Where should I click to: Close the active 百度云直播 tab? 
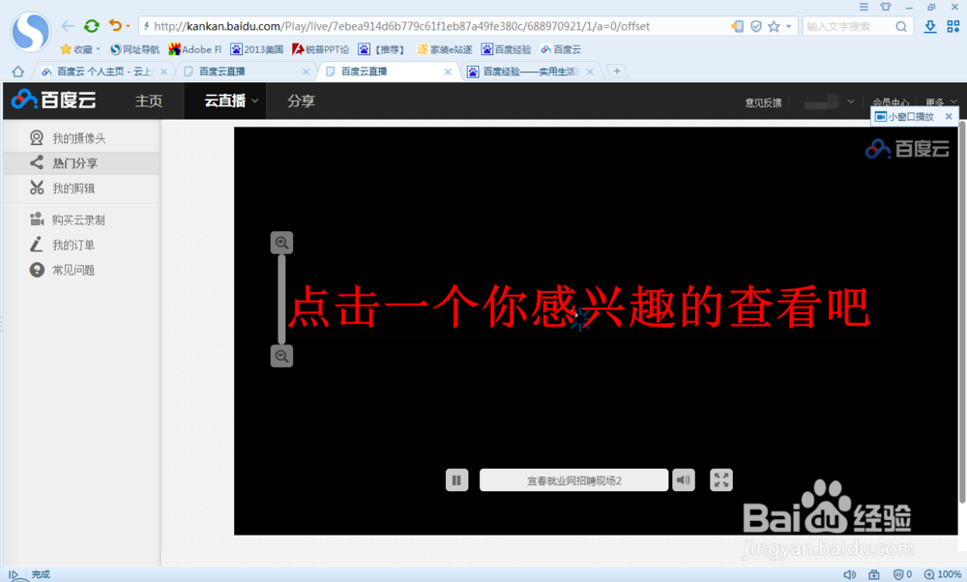point(448,72)
